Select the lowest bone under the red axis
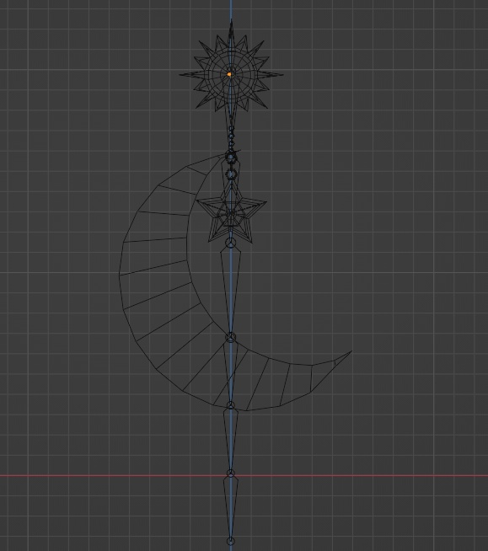488x551 pixels. tap(231, 507)
